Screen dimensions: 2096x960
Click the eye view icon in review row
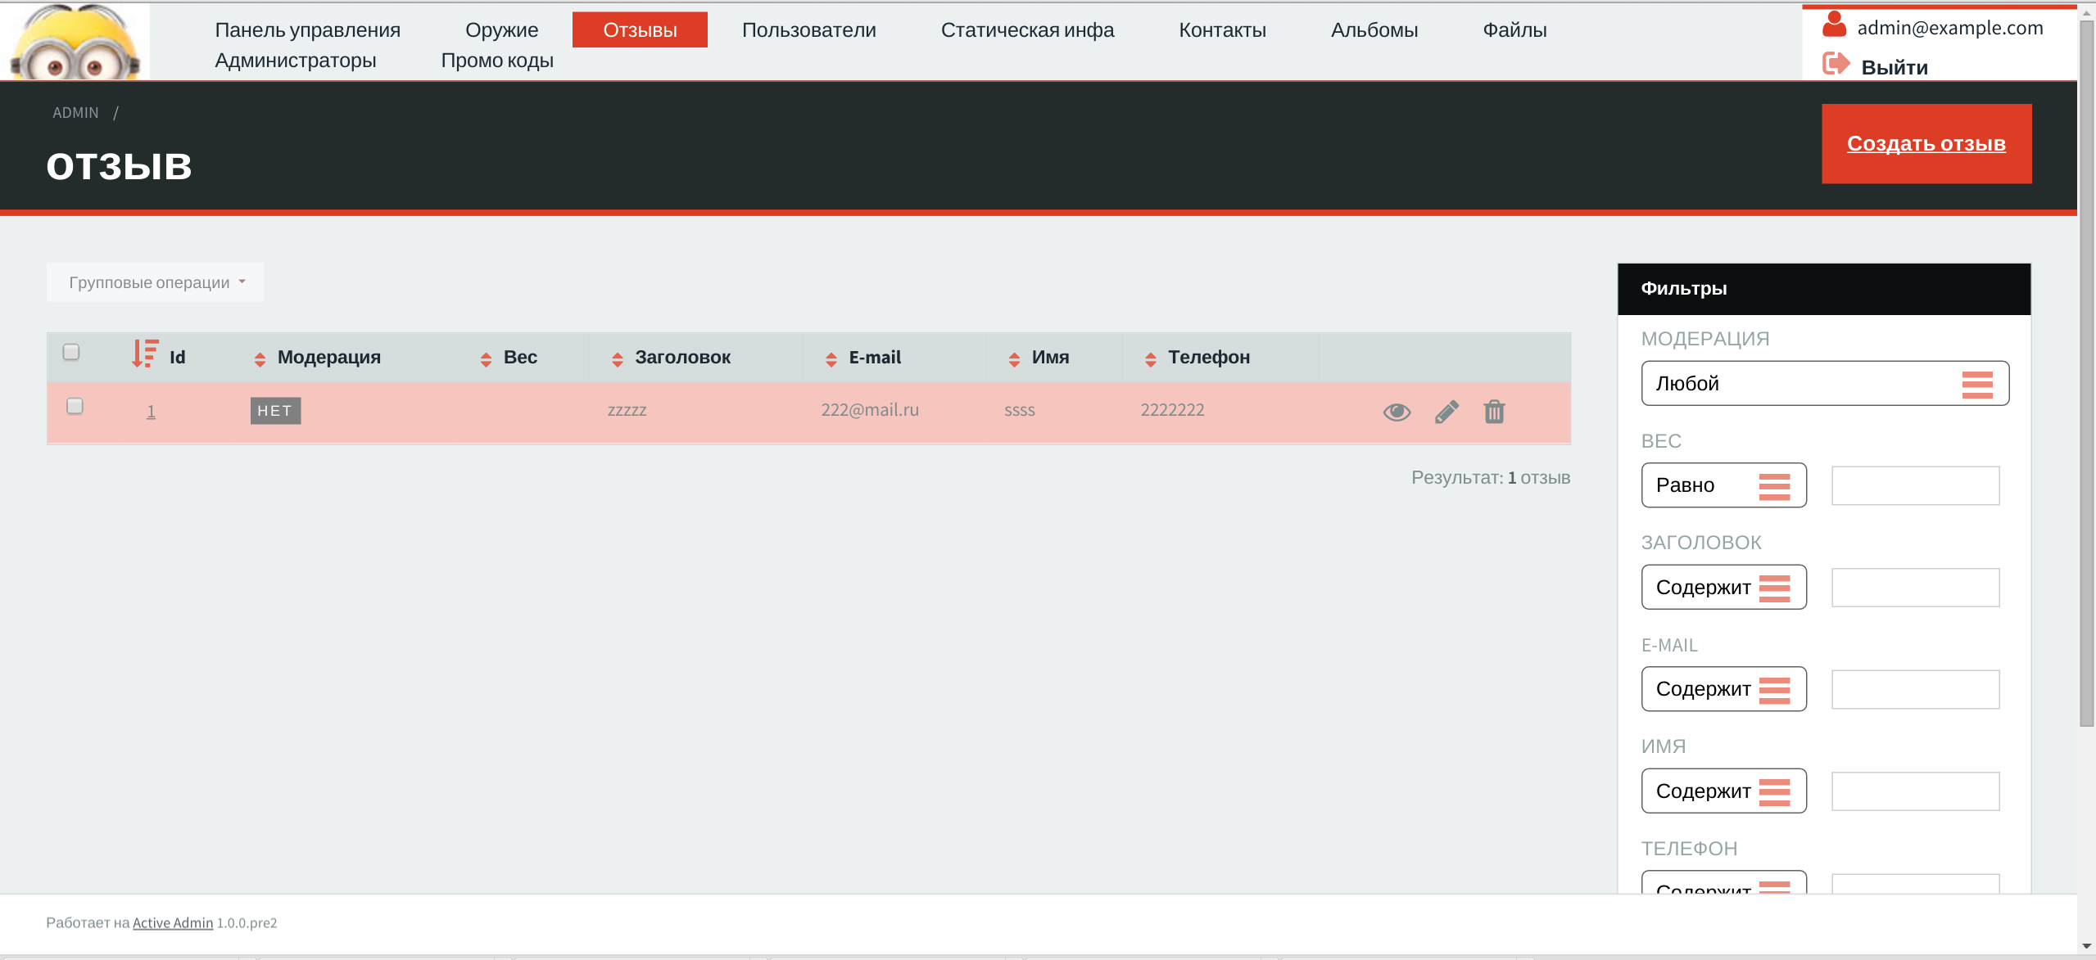click(1397, 412)
